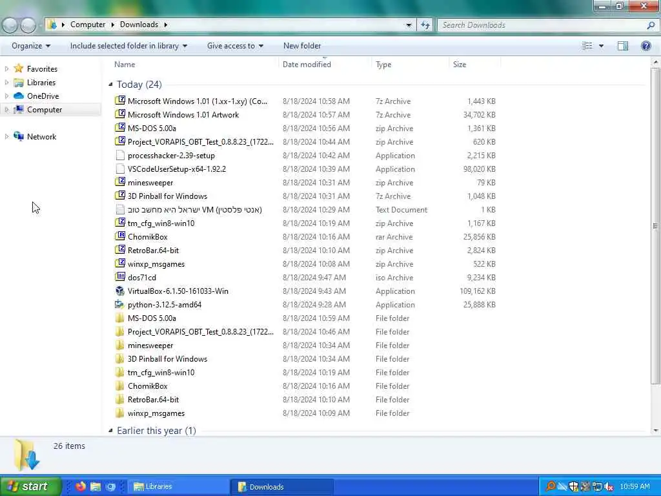Image resolution: width=661 pixels, height=496 pixels.
Task: Sort by the Name column header
Action: click(x=125, y=64)
